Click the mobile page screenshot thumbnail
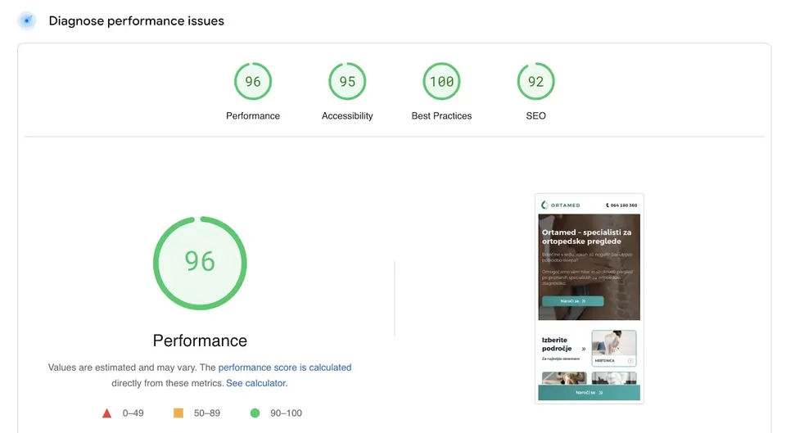Viewport: 786px width, 433px height. 589,299
